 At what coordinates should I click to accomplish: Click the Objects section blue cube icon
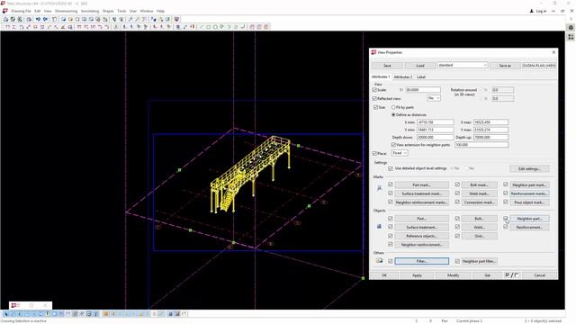379,226
